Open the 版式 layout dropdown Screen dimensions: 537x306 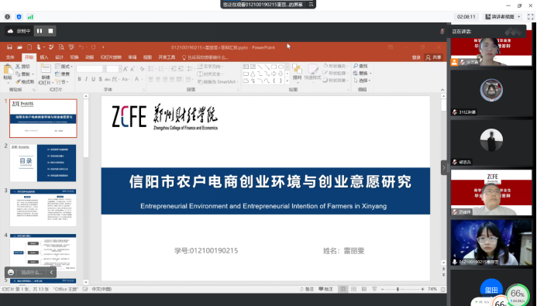click(x=64, y=67)
